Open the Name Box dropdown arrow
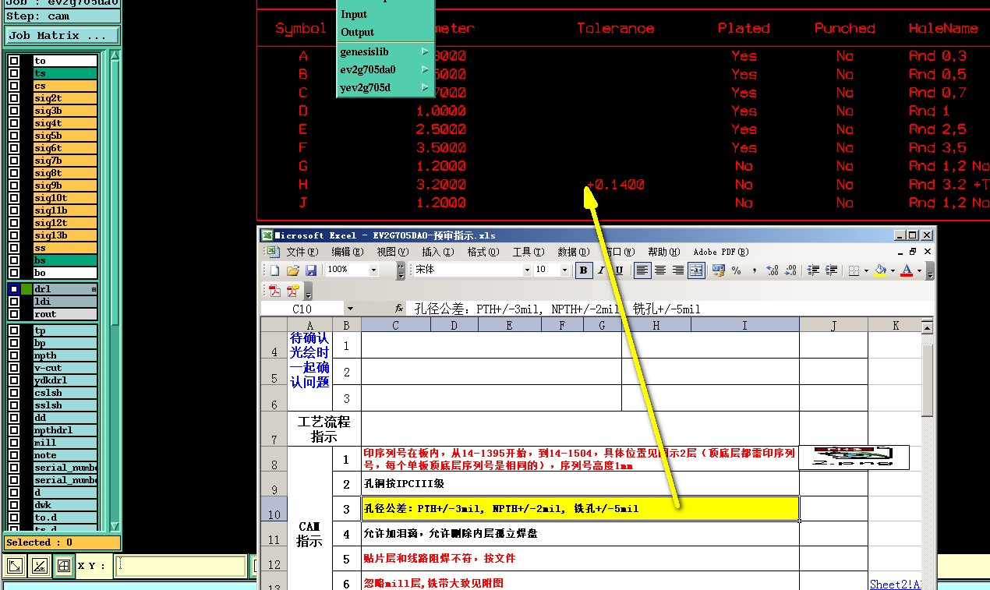This screenshot has width=990, height=590. (x=350, y=309)
